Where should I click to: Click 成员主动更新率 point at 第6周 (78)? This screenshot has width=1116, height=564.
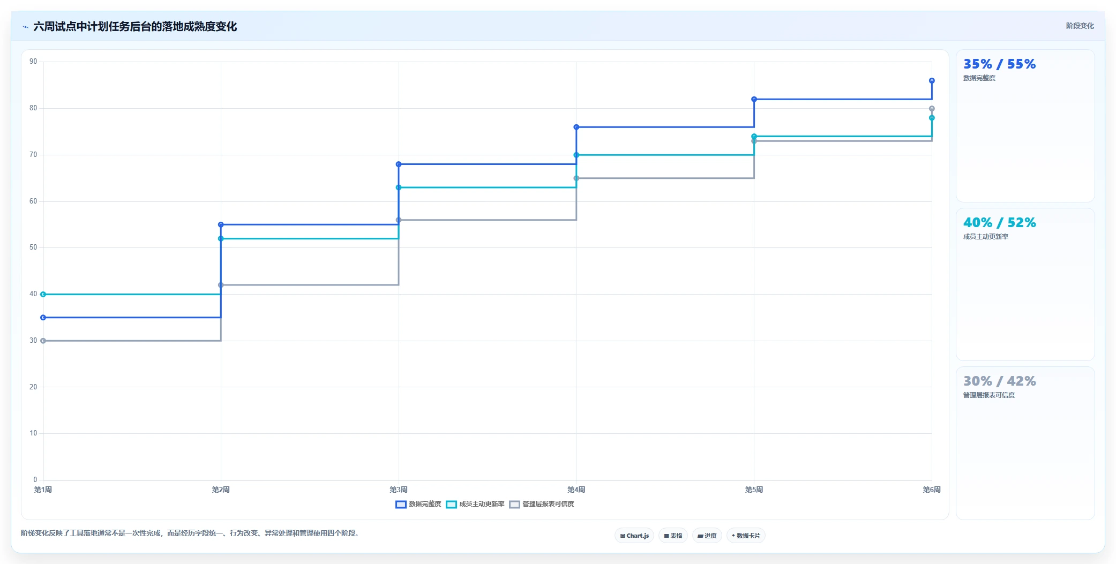pos(932,118)
